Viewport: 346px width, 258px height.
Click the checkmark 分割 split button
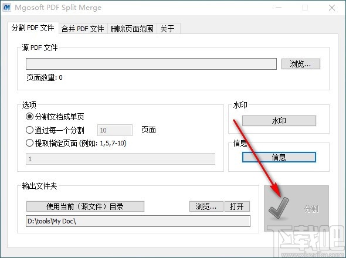296,208
